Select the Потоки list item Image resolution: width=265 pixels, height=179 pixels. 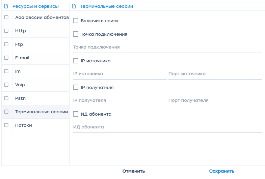tap(24, 125)
